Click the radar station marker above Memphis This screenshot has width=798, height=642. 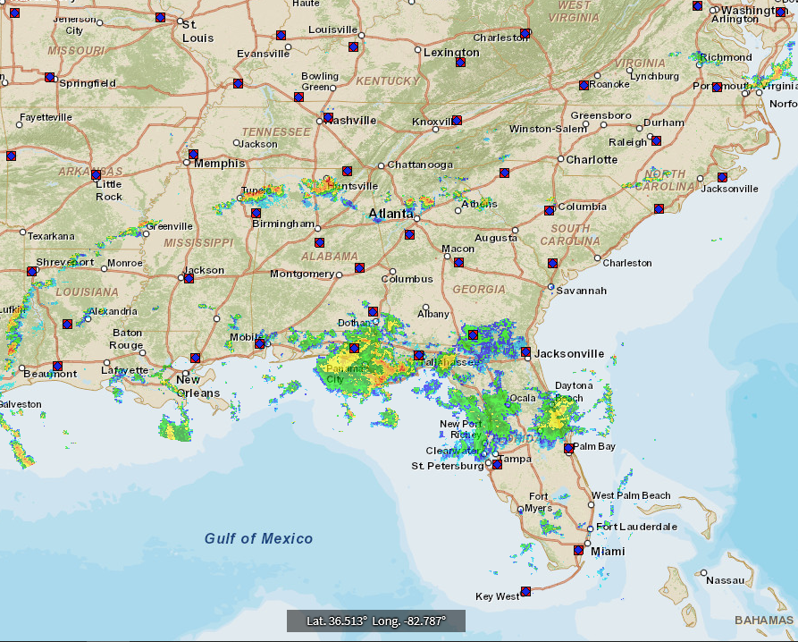pos(193,154)
